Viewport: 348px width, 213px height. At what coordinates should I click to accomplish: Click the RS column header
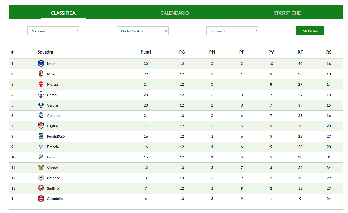pos(329,52)
